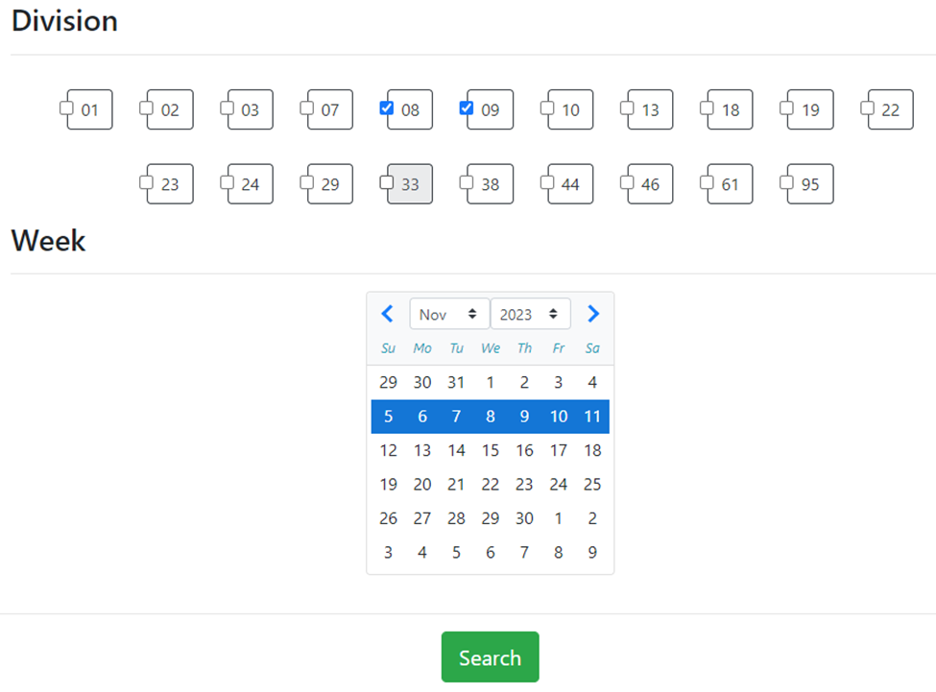The width and height of the screenshot is (936, 692).
Task: Select division 61 checkbox
Action: (x=707, y=182)
